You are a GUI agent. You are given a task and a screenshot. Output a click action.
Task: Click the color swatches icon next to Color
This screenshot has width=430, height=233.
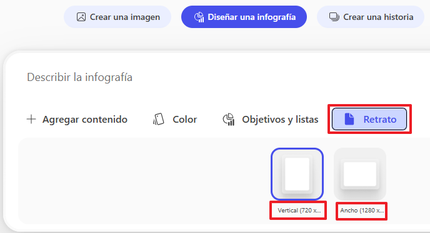[159, 119]
